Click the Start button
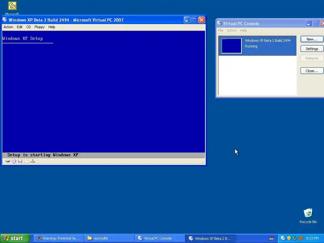Screen dimensions: 324x243 click(x=15, y=238)
